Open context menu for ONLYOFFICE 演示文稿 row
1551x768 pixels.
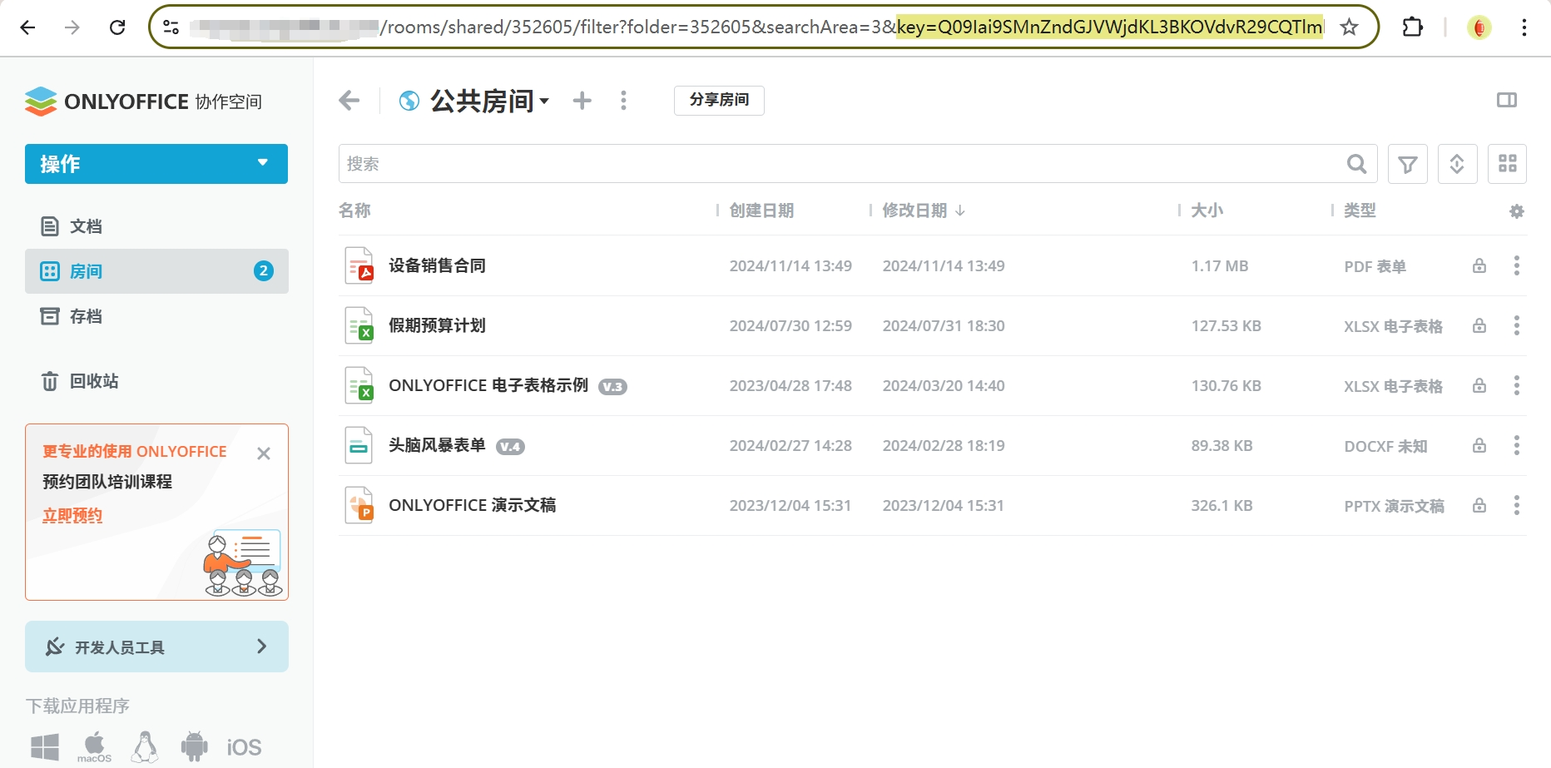point(1517,505)
